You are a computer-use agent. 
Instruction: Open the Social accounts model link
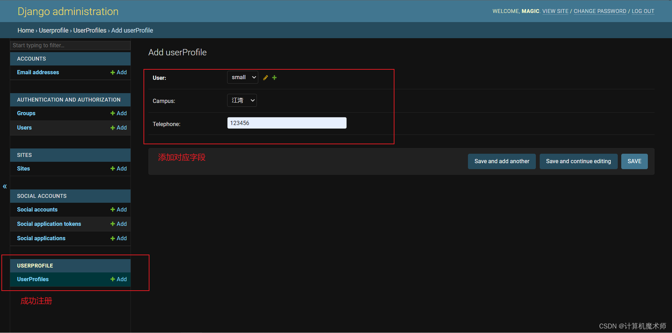click(x=37, y=209)
